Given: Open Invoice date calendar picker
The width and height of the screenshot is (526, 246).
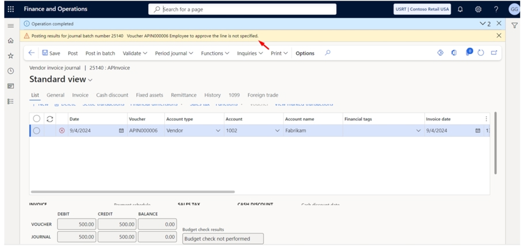Looking at the screenshot, I should pyautogui.click(x=478, y=130).
